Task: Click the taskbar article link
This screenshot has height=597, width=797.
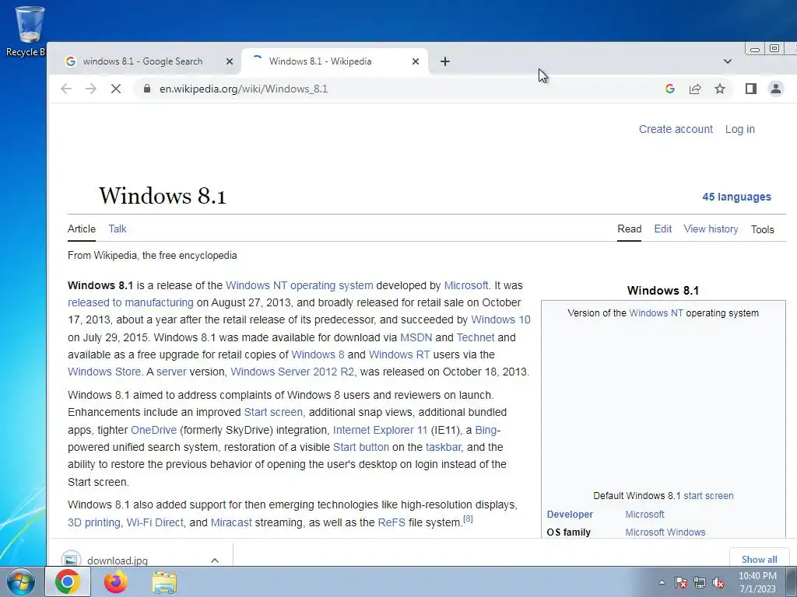Action: [x=443, y=447]
